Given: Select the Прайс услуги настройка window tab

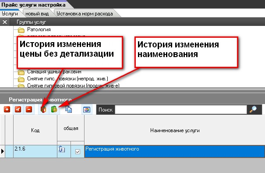Looking at the screenshot, I should point(33,5).
